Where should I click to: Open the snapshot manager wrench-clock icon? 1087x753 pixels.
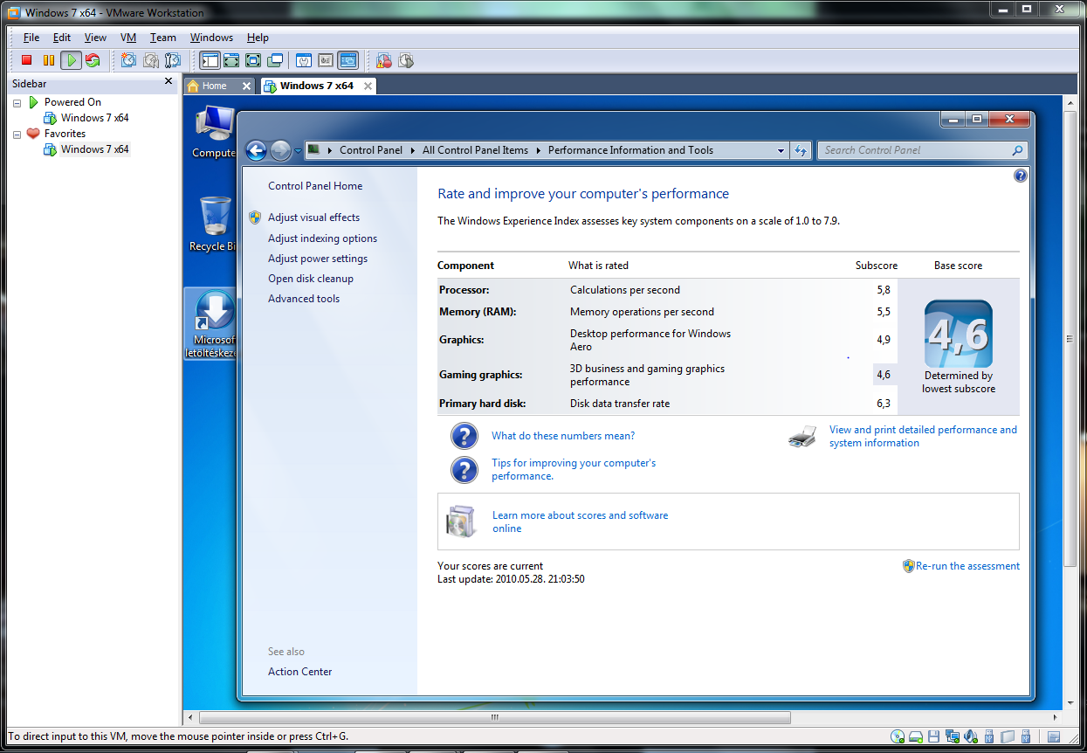coord(173,60)
